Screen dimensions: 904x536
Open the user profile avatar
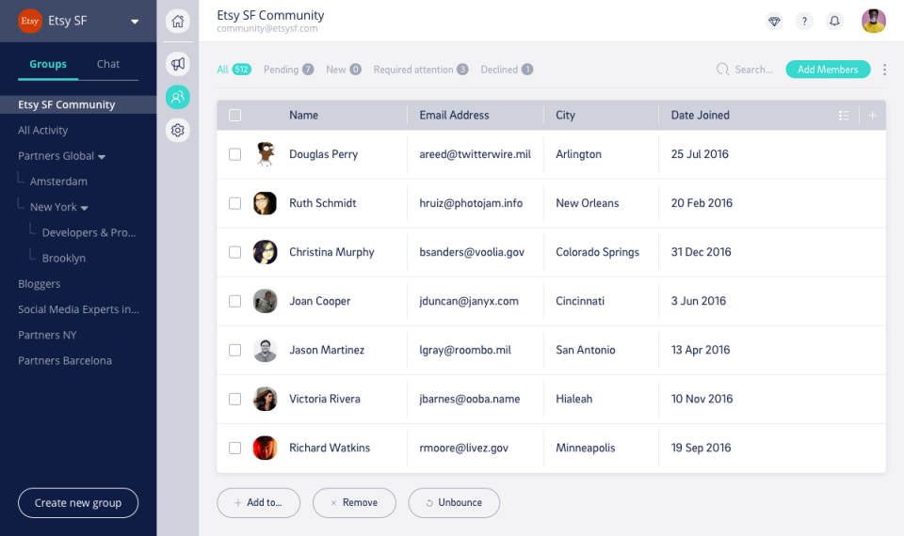(x=874, y=22)
